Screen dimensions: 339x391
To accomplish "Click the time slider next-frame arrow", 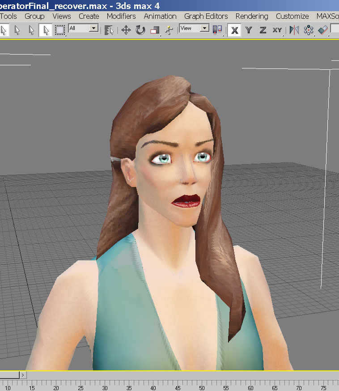I will point(23,375).
